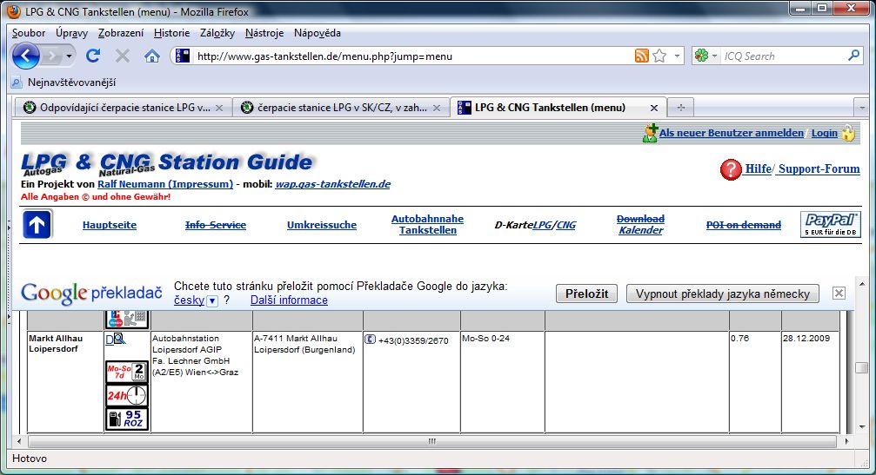Close the Odpovídající čerpacie stanice tab
This screenshot has height=475, width=876.
click(219, 108)
